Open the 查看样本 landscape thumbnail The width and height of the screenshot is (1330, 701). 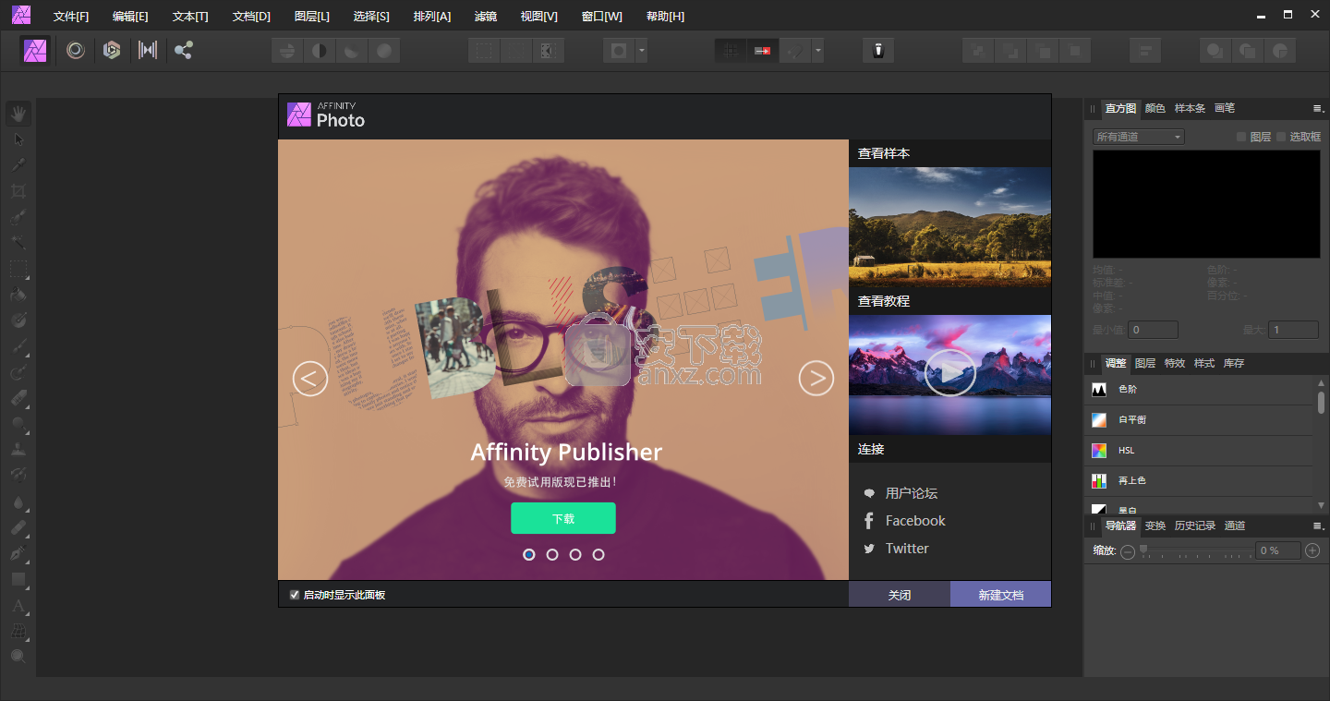(949, 227)
